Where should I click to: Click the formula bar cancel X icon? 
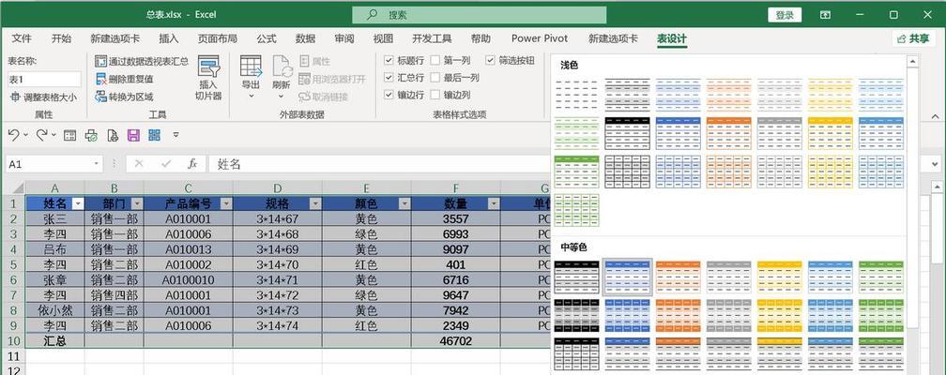(x=139, y=163)
